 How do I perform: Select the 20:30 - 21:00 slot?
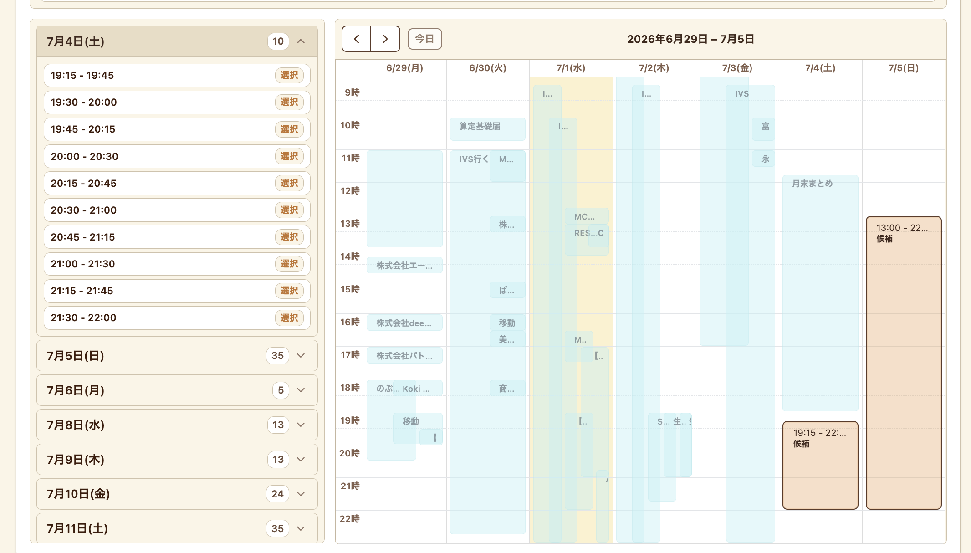point(289,210)
